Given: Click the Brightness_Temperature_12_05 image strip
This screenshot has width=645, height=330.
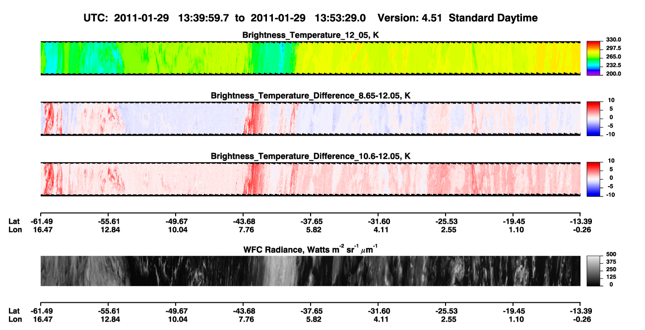Looking at the screenshot, I should pyautogui.click(x=310, y=58).
